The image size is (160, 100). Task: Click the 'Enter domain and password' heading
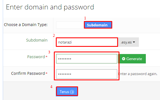click(50, 7)
